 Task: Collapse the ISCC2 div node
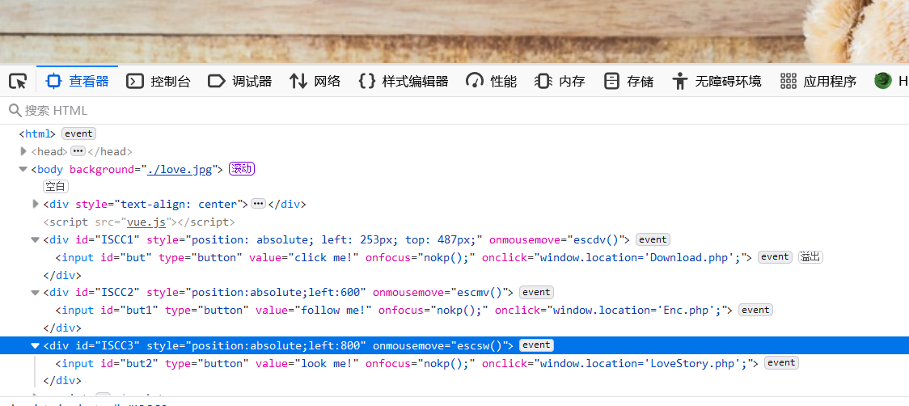point(36,292)
